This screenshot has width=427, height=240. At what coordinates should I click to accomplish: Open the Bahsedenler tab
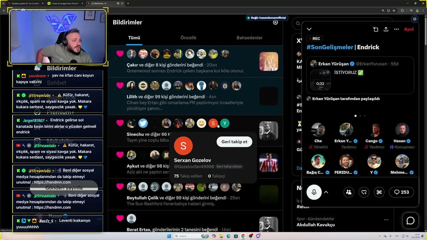[250, 38]
